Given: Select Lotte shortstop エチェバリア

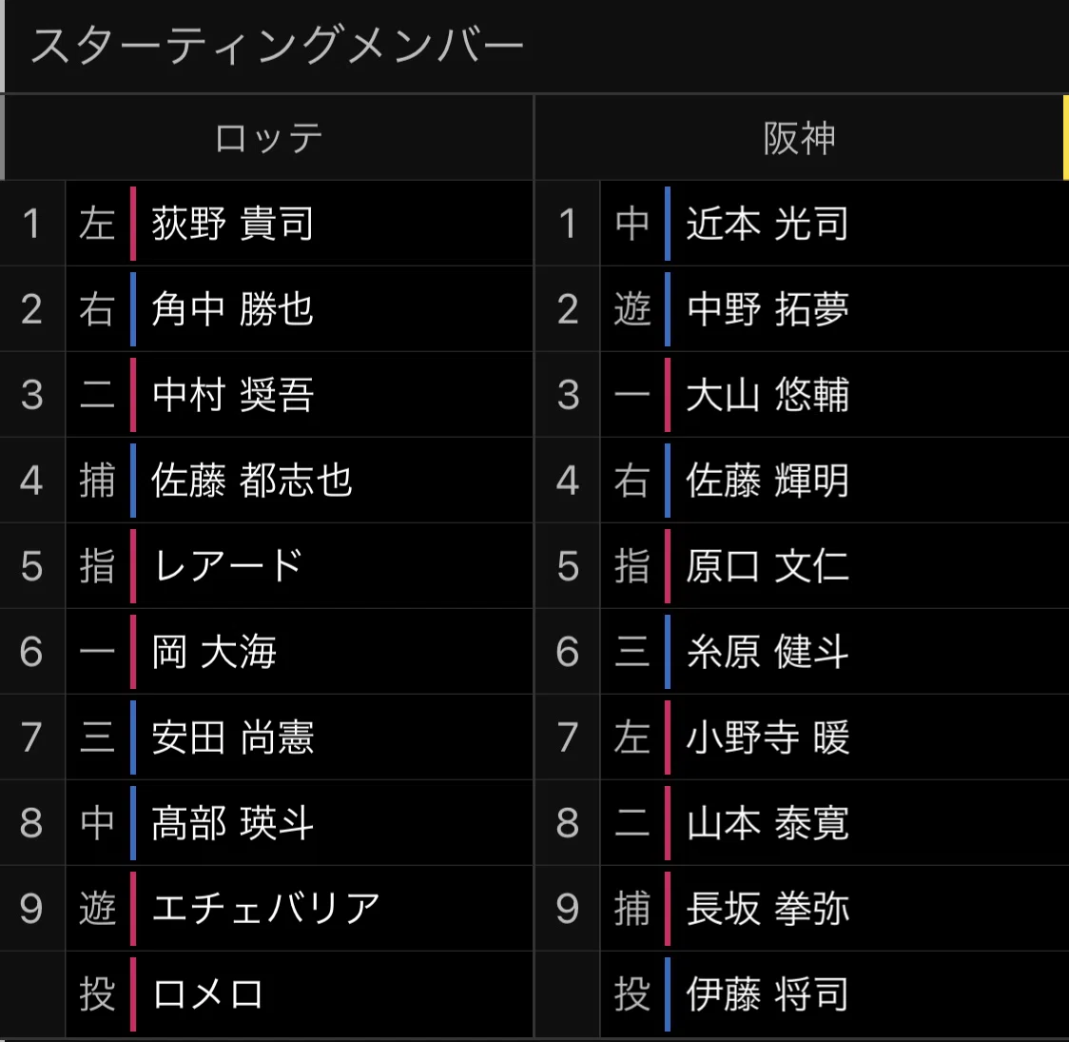Looking at the screenshot, I should tap(266, 909).
